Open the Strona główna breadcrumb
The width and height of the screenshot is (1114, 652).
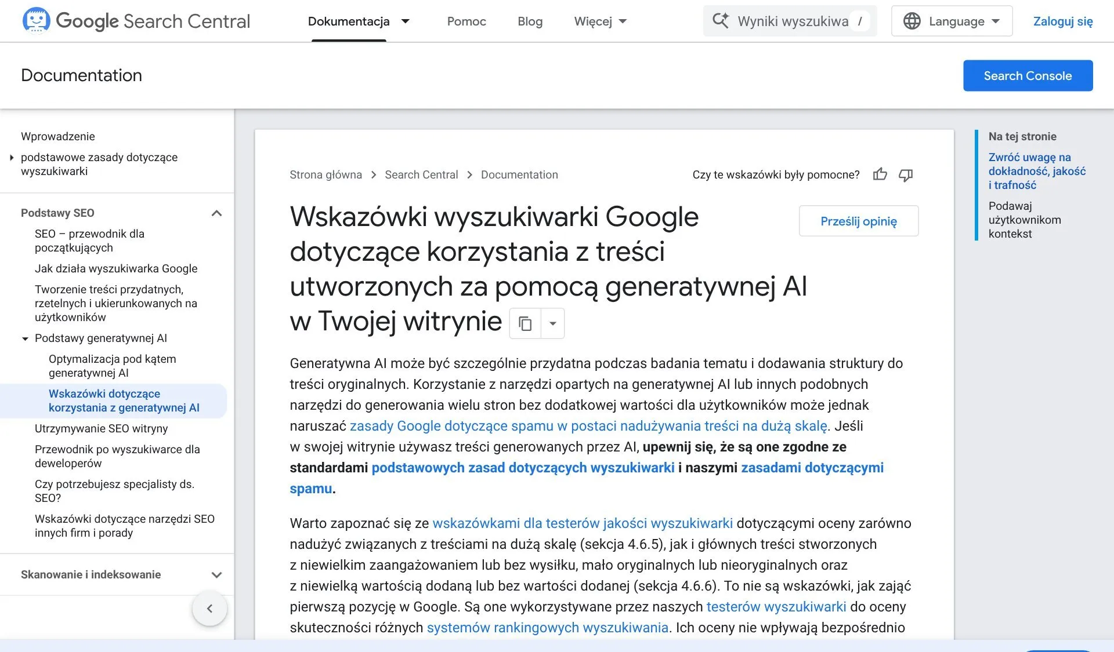[x=325, y=174]
